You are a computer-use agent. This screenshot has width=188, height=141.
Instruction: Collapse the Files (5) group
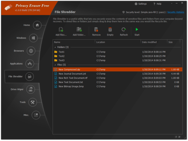click(x=55, y=65)
